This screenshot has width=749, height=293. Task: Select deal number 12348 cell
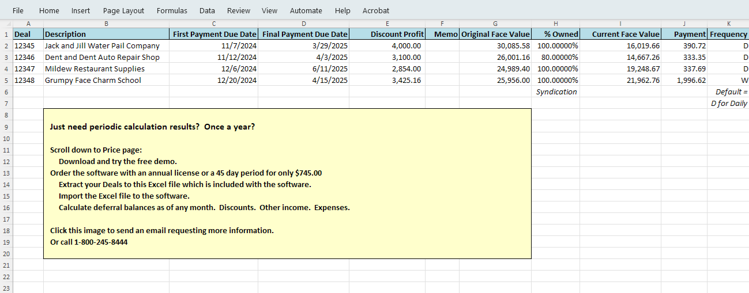[x=28, y=80]
